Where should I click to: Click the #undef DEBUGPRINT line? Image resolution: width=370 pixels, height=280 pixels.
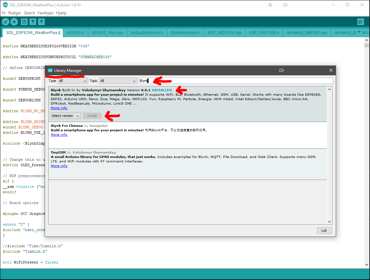22,79
